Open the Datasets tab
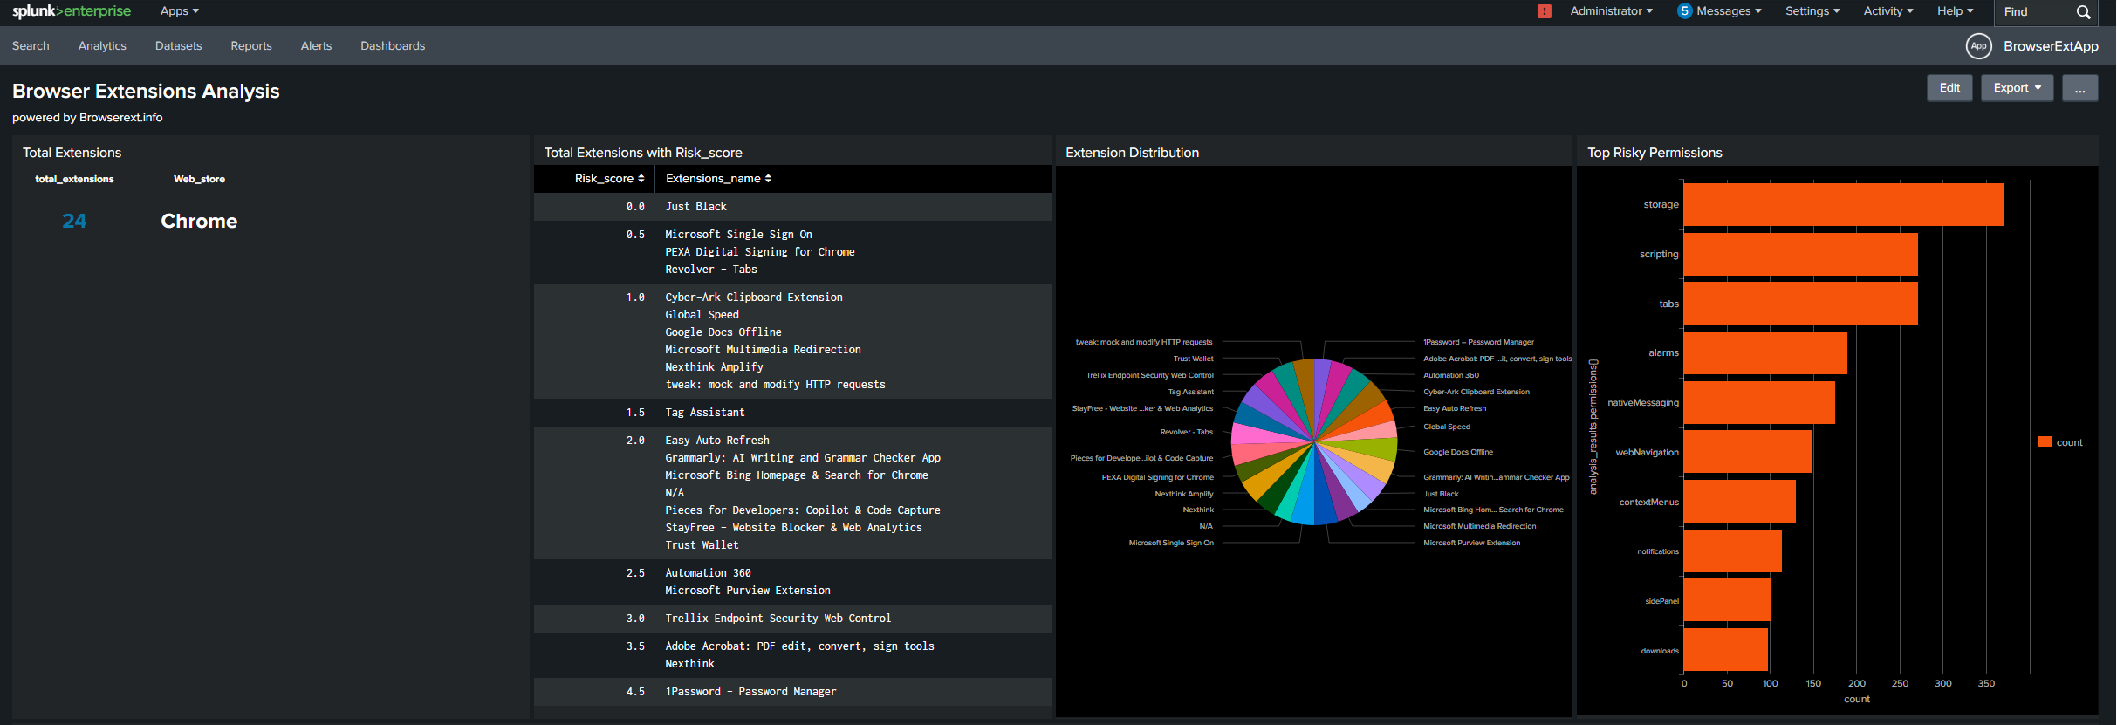Viewport: 2117px width, 725px height. tap(178, 46)
